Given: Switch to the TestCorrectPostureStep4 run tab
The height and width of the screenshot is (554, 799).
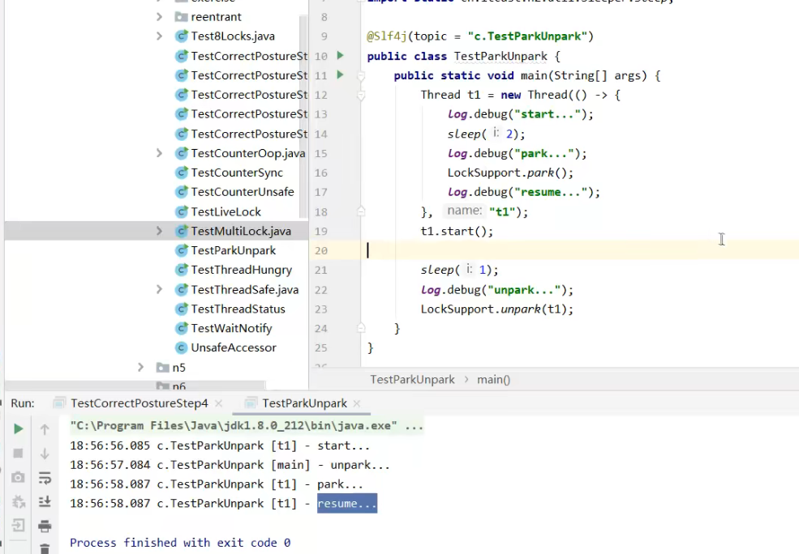Looking at the screenshot, I should [x=139, y=403].
